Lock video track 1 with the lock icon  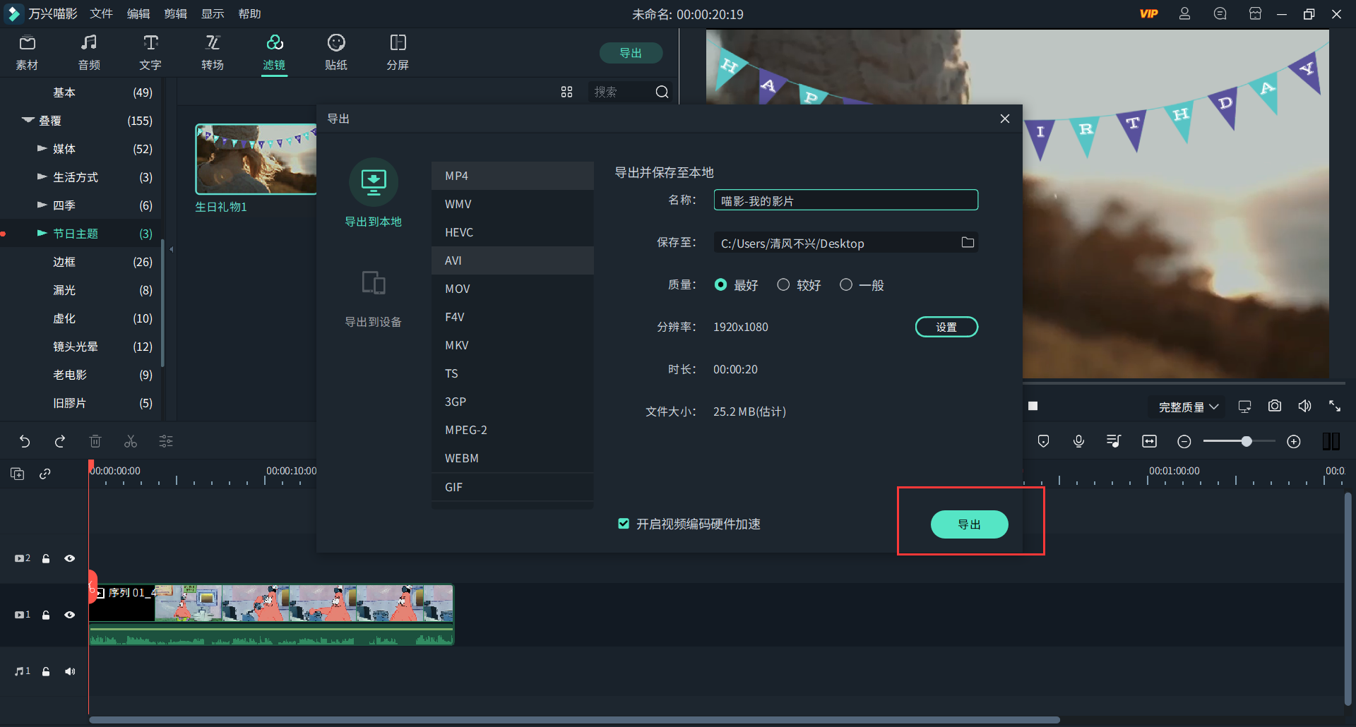tap(45, 615)
